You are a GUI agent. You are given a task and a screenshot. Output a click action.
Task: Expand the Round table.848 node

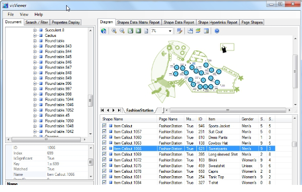[35, 73]
